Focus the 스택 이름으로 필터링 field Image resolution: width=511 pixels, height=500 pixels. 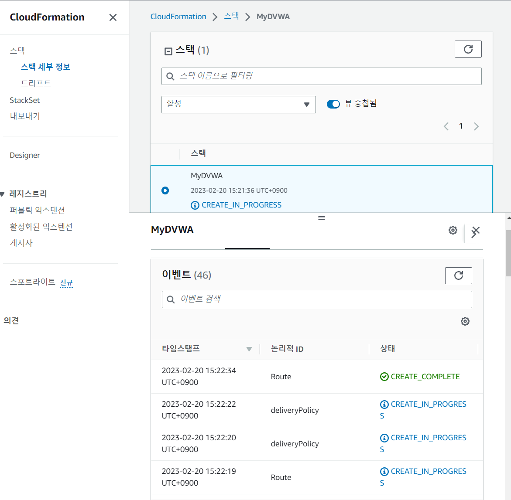point(321,76)
